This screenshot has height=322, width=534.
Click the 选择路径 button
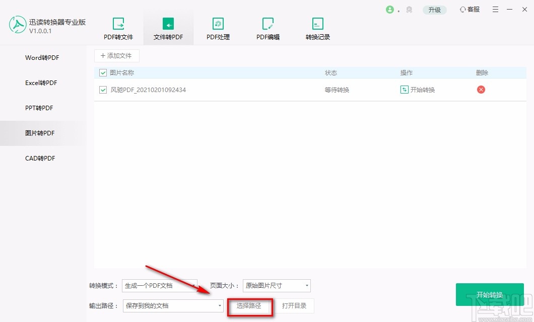(250, 305)
